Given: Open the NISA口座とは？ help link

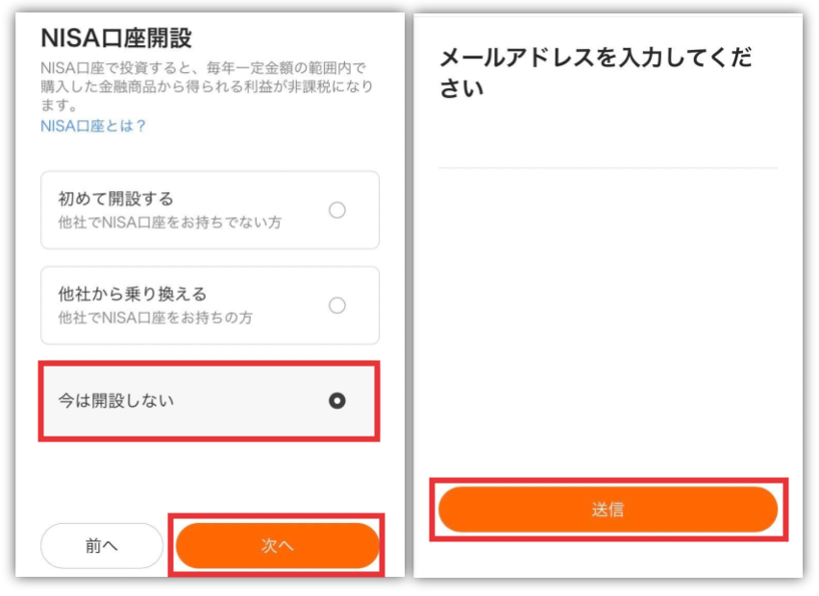Looking at the screenshot, I should pyautogui.click(x=93, y=126).
